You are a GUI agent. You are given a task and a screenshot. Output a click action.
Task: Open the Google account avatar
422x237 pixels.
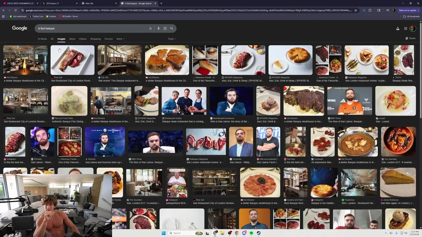pos(412,29)
